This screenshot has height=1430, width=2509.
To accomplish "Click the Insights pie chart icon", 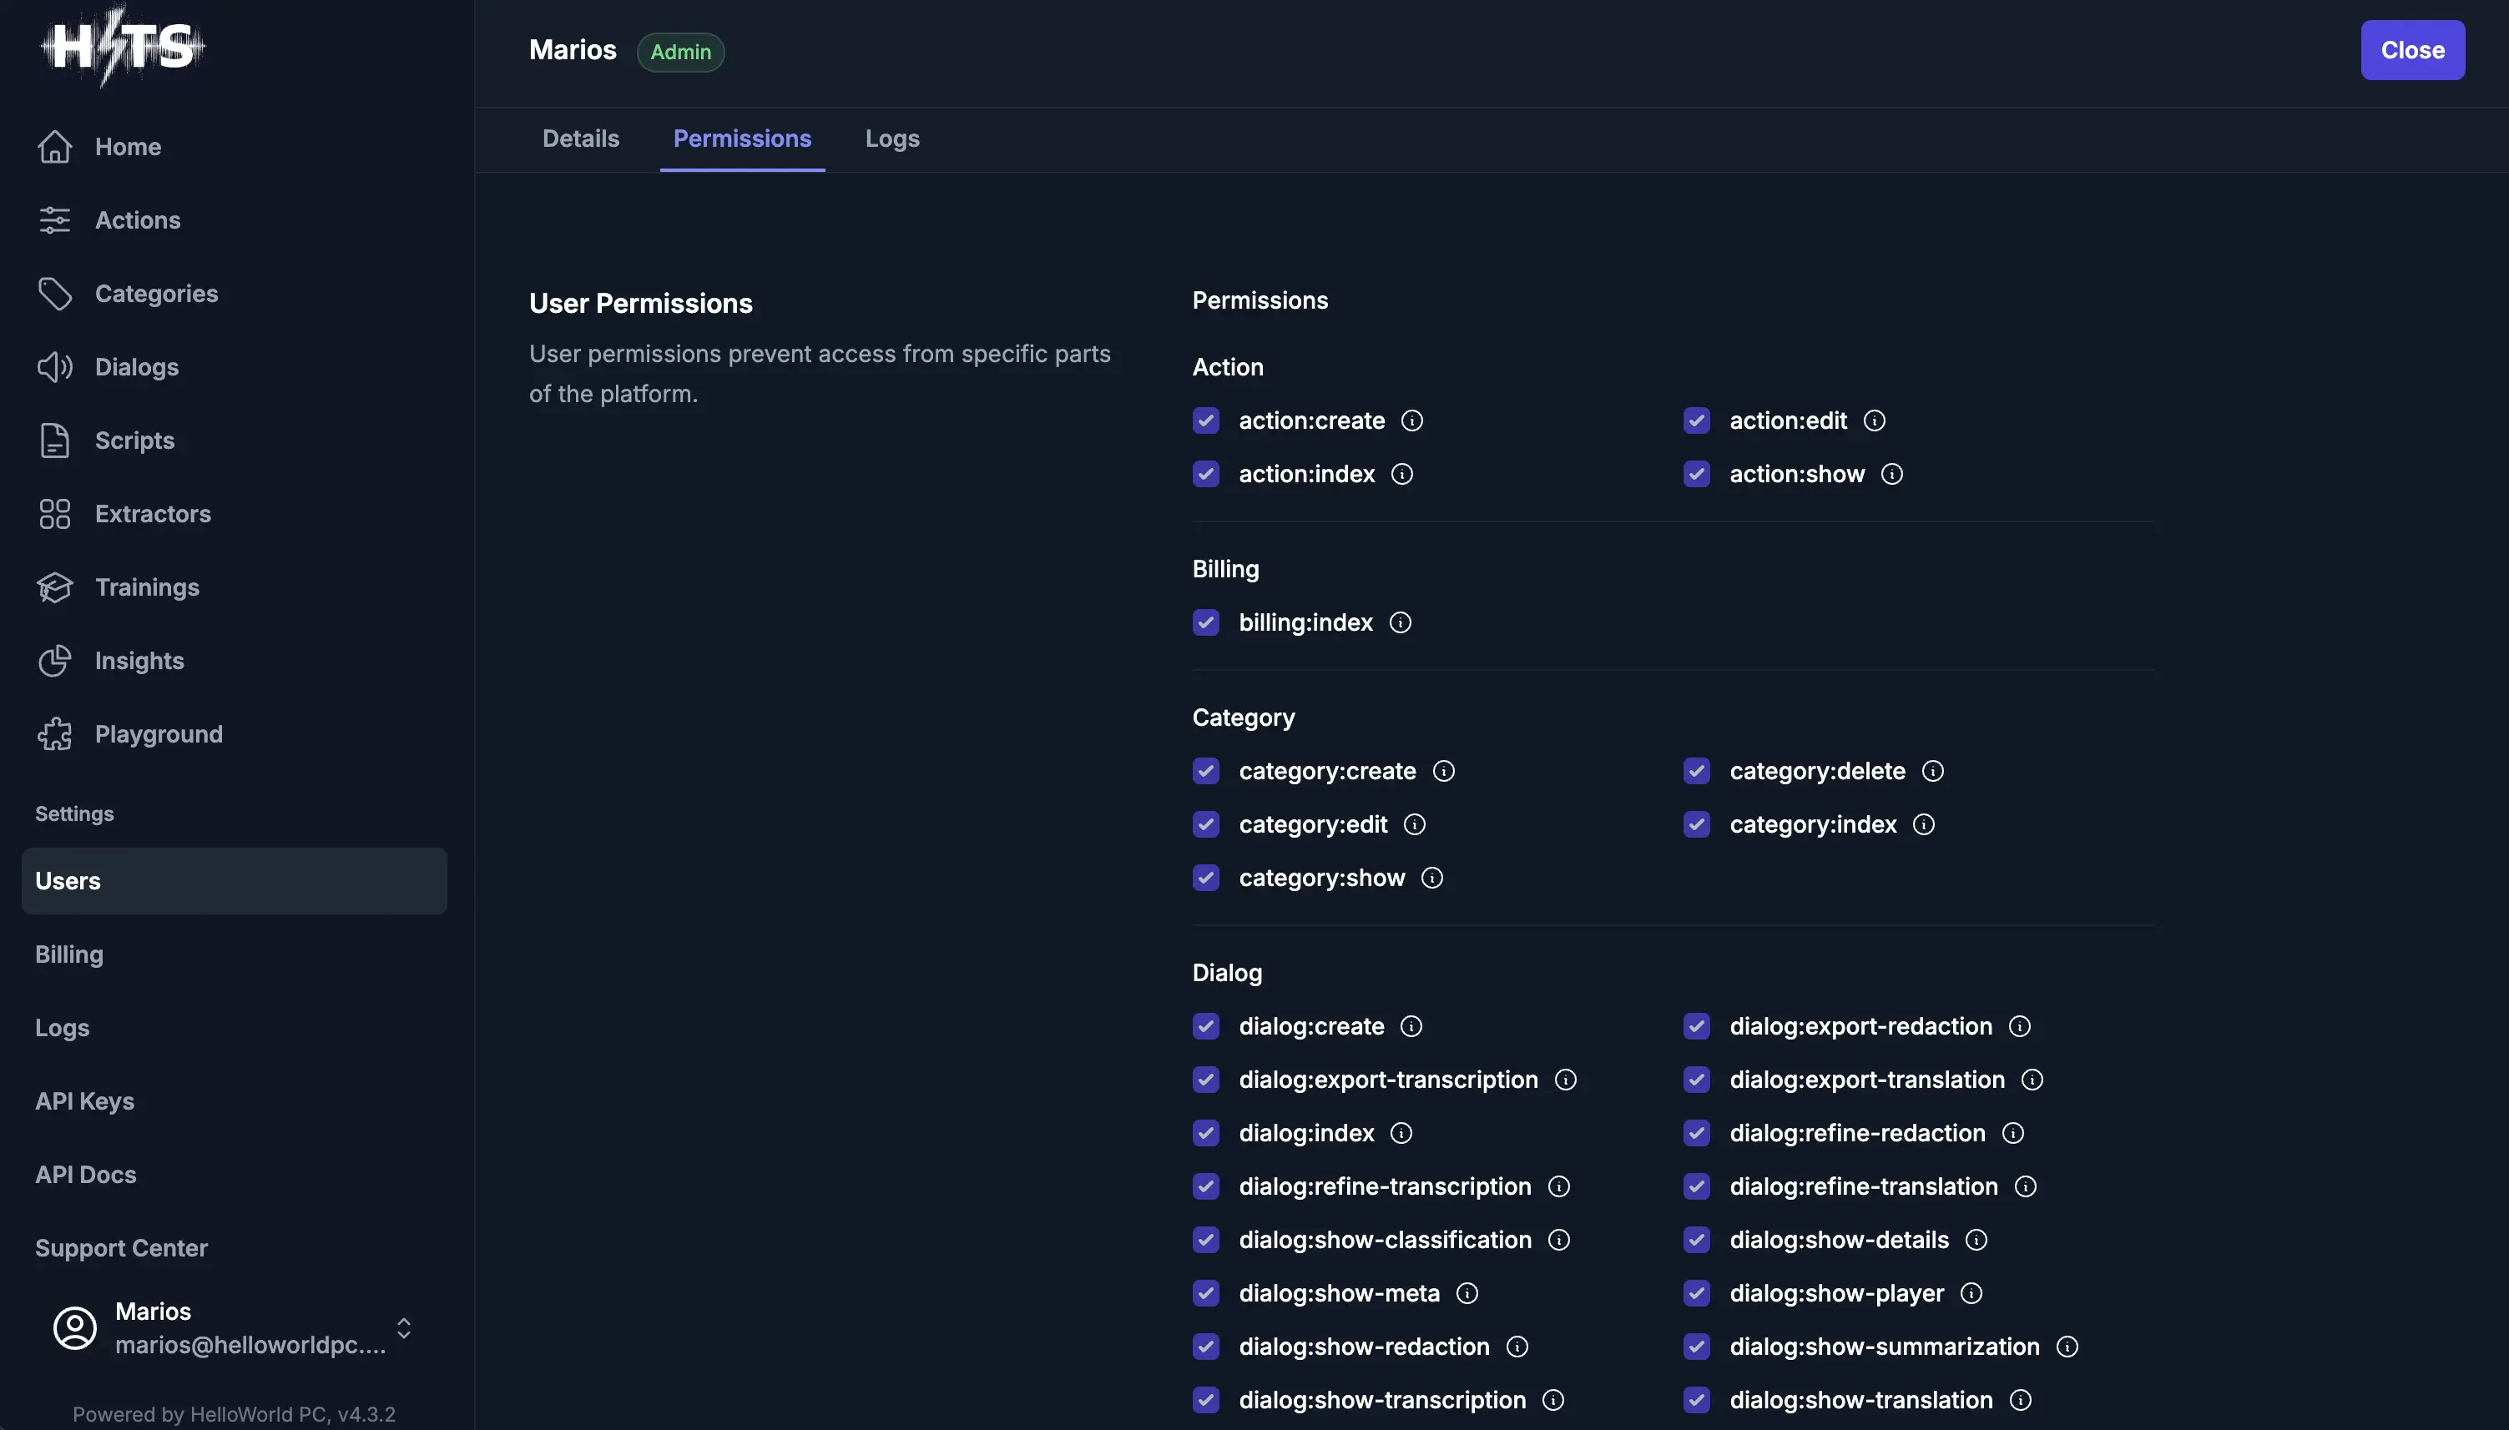I will pyautogui.click(x=55, y=661).
